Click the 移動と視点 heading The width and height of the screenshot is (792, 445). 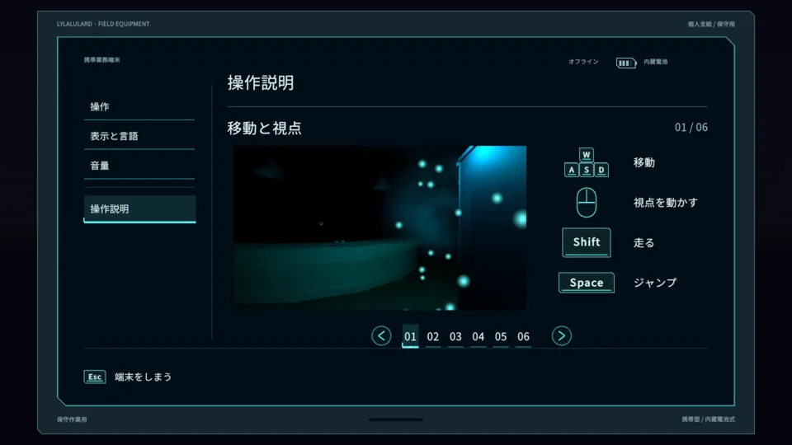(x=264, y=129)
